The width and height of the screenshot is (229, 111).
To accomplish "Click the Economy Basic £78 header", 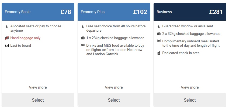I will [x=38, y=12].
